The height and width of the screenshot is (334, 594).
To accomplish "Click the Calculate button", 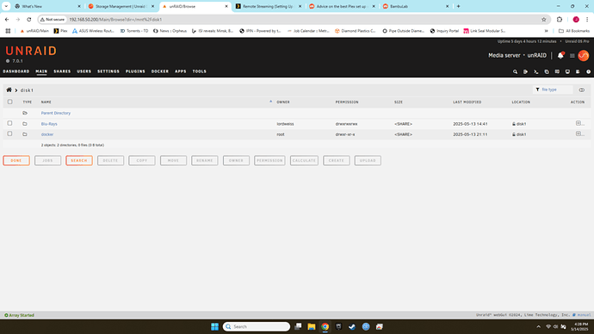I will tap(304, 161).
